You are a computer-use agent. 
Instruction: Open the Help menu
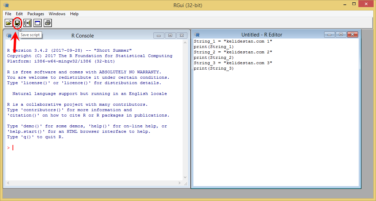pyautogui.click(x=74, y=14)
